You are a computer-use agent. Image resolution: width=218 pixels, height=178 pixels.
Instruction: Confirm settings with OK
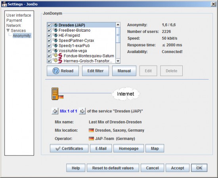(x=199, y=168)
